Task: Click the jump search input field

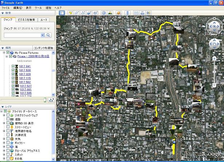Action: coord(23,35)
